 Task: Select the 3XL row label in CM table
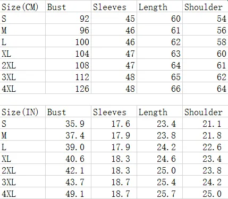22,76
